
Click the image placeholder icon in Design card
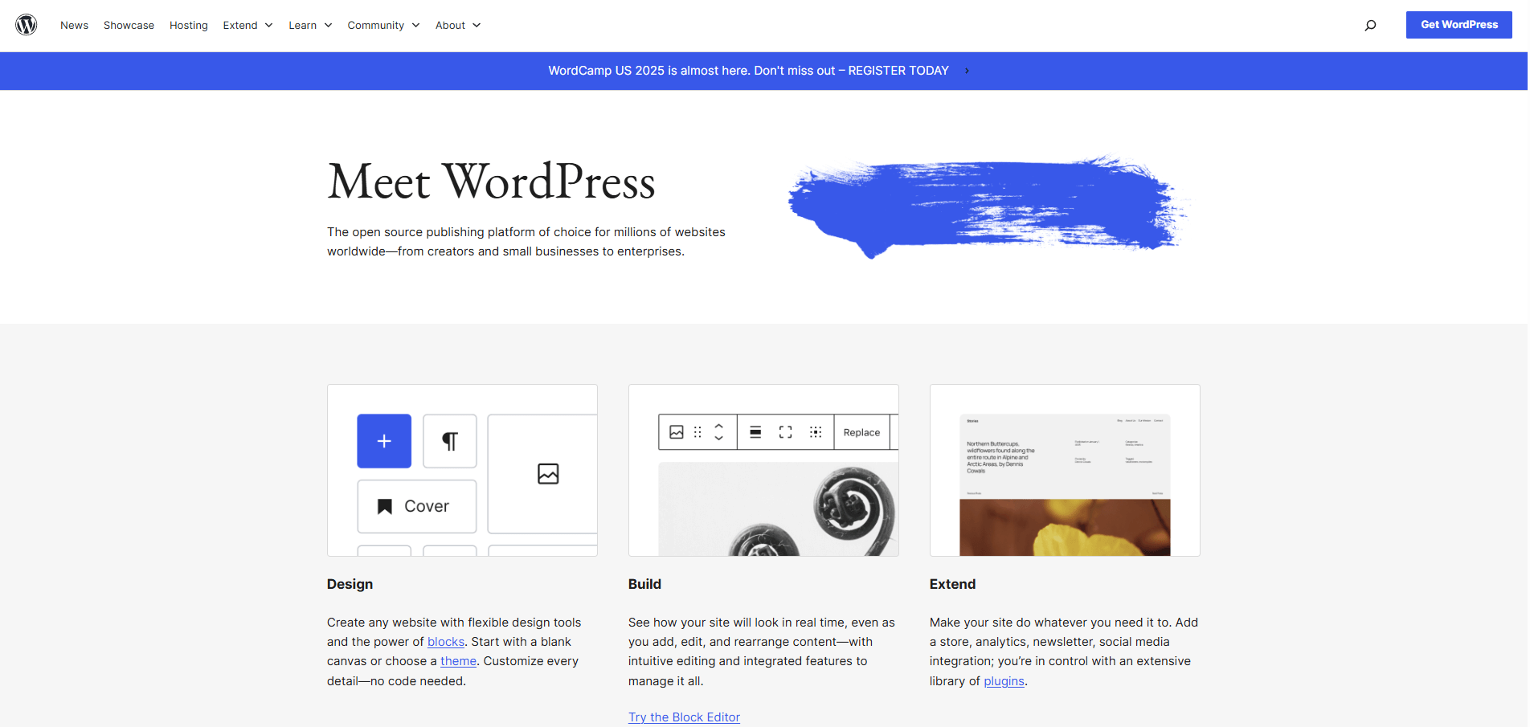tap(548, 474)
